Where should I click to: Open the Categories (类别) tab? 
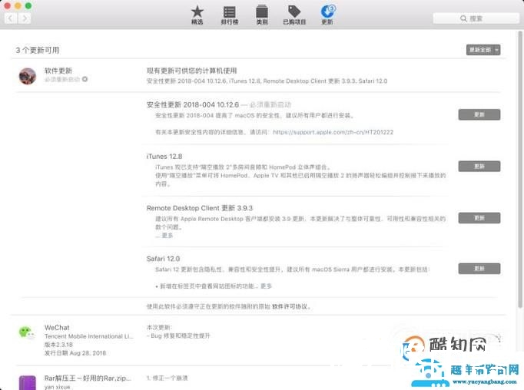point(262,15)
